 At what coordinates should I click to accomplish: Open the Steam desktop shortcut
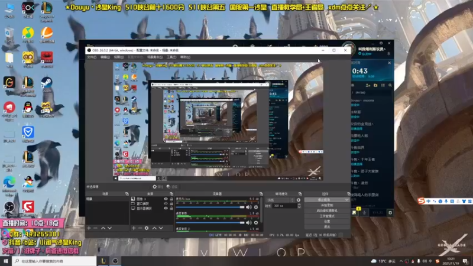click(x=47, y=85)
